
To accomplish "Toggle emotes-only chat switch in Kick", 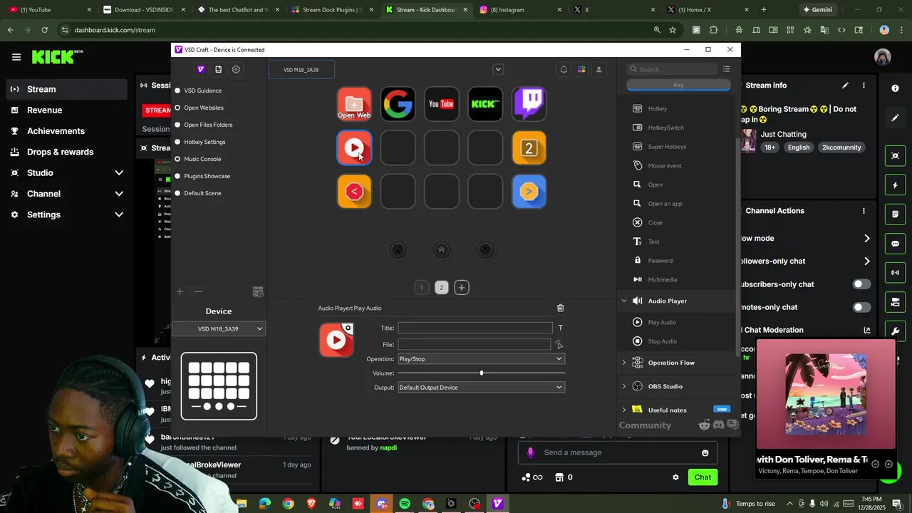I will pyautogui.click(x=861, y=307).
